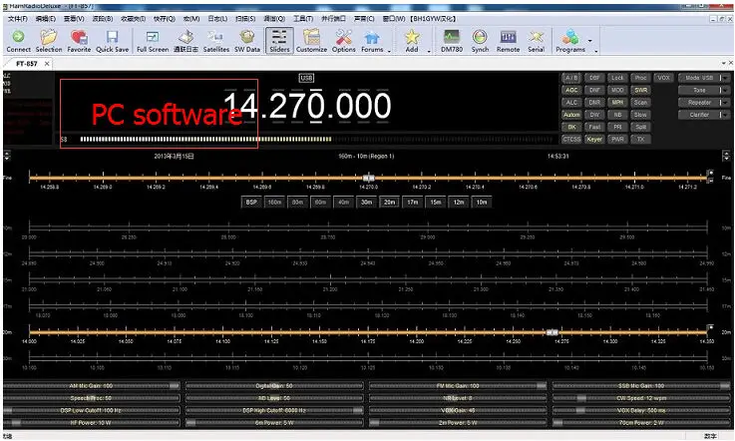Select the 17m band button

413,203
